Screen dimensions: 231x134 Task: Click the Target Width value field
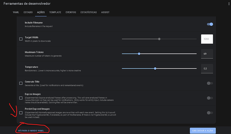[x=207, y=39]
